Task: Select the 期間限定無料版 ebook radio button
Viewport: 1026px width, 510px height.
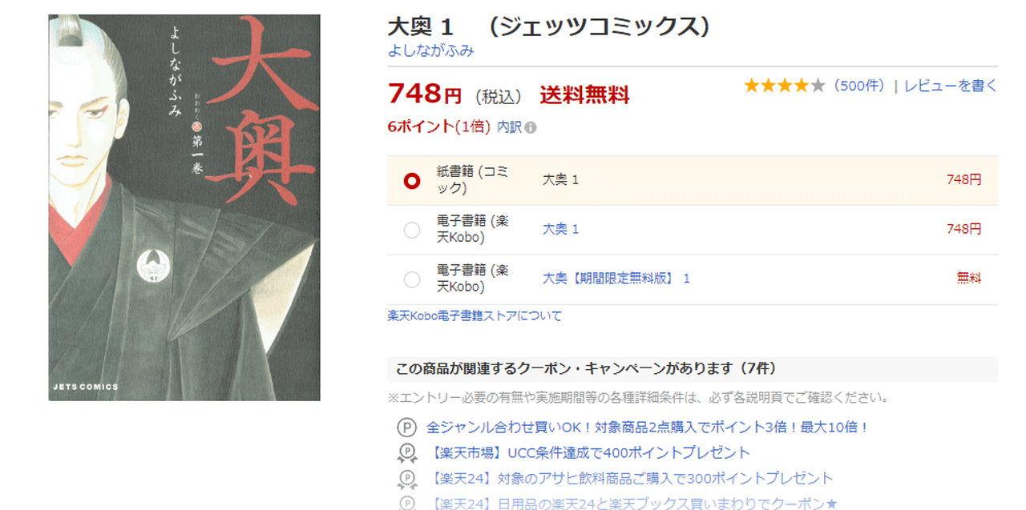Action: (x=412, y=279)
